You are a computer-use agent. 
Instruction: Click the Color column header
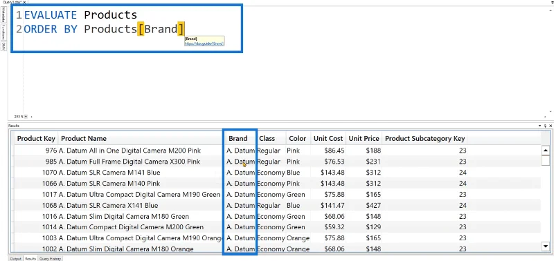point(298,139)
